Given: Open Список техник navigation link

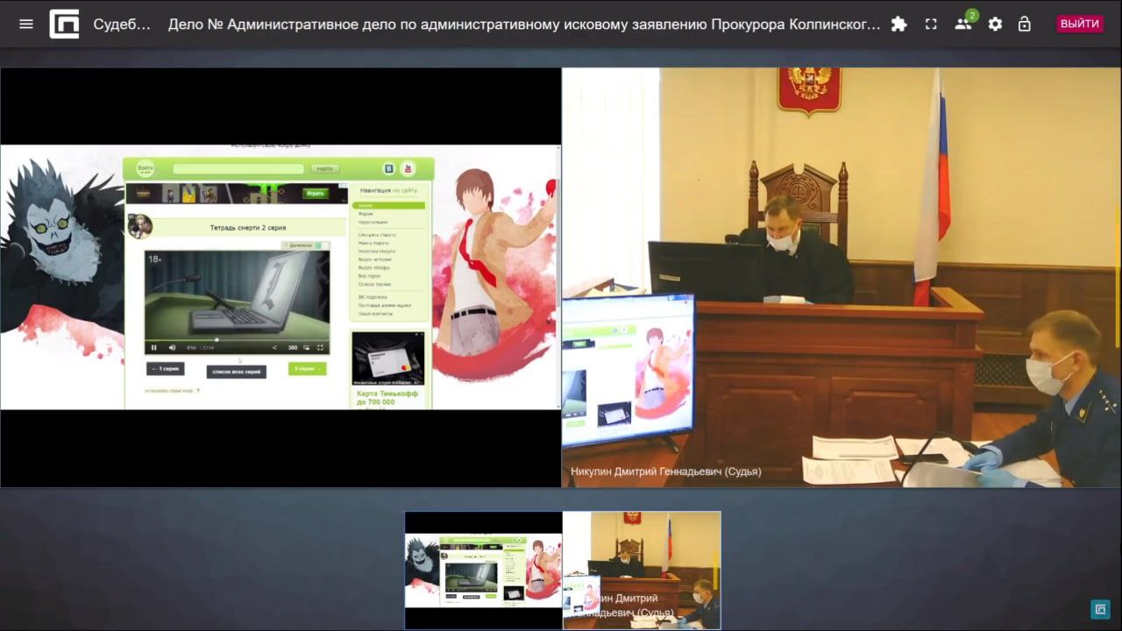Looking at the screenshot, I should [x=375, y=284].
